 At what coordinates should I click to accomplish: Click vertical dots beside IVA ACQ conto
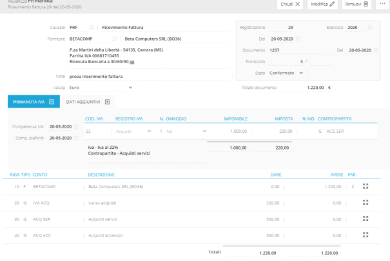point(84,203)
